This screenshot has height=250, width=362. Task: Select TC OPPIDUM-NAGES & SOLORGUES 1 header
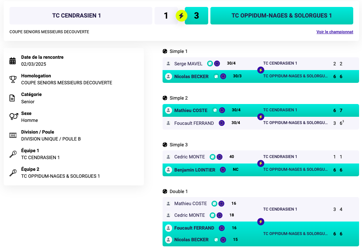coord(282,16)
